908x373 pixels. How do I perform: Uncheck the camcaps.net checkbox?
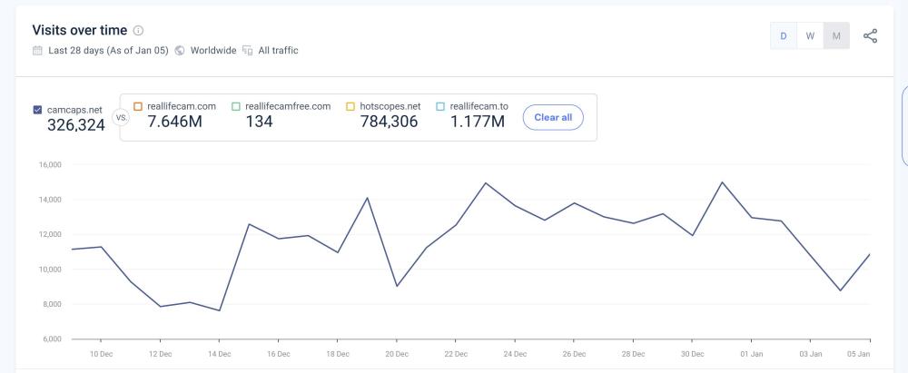[37, 110]
